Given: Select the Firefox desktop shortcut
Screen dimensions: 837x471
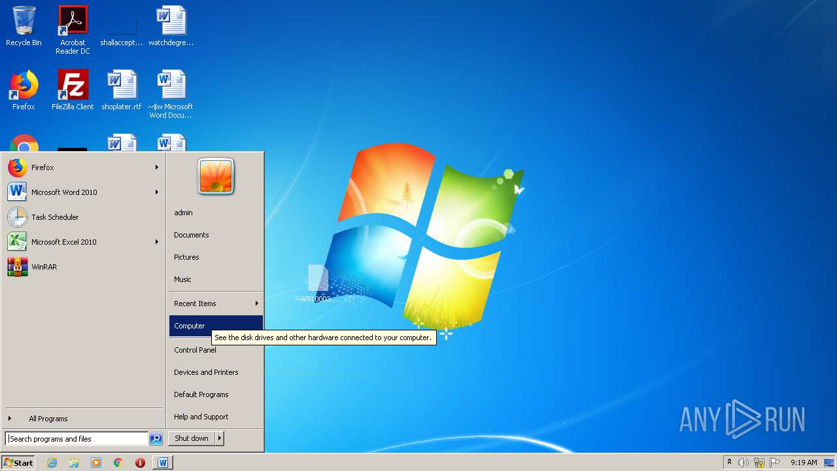Looking at the screenshot, I should click(24, 90).
